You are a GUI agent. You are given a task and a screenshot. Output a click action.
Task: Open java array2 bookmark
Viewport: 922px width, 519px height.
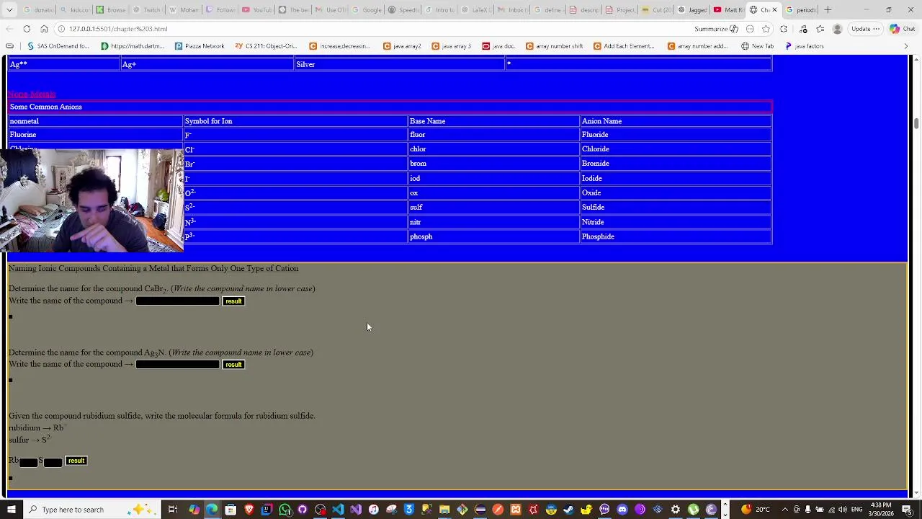(x=402, y=46)
